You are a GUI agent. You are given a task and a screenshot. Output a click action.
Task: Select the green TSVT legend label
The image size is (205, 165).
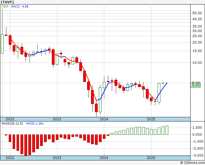click(x=5, y=7)
